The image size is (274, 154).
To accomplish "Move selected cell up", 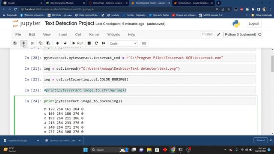I will [57, 43].
